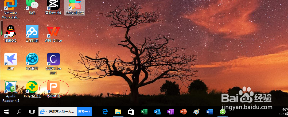Open the 剪映专业版 shortcut

pyautogui.click(x=53, y=7)
